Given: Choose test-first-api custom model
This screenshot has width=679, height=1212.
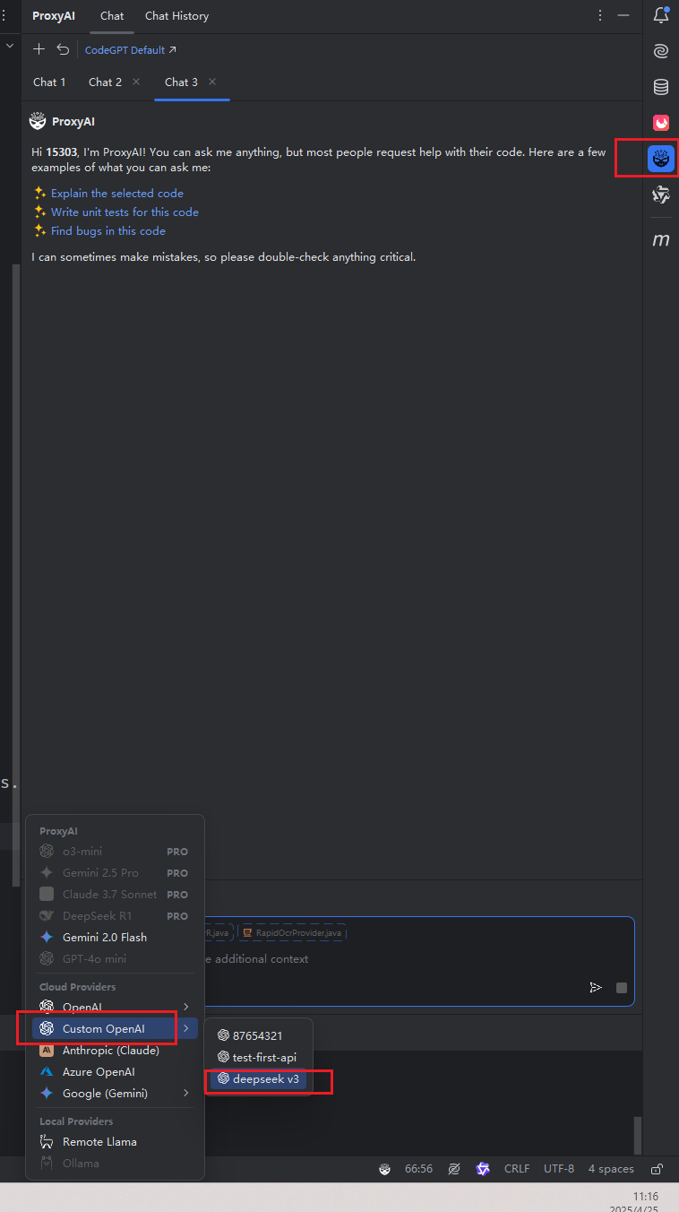Looking at the screenshot, I should (x=258, y=1058).
